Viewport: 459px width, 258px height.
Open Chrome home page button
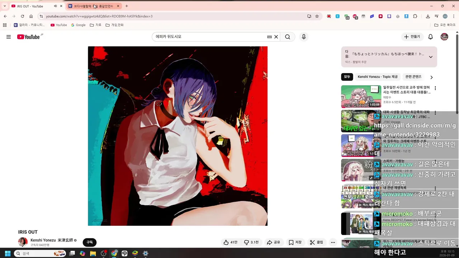(31, 16)
